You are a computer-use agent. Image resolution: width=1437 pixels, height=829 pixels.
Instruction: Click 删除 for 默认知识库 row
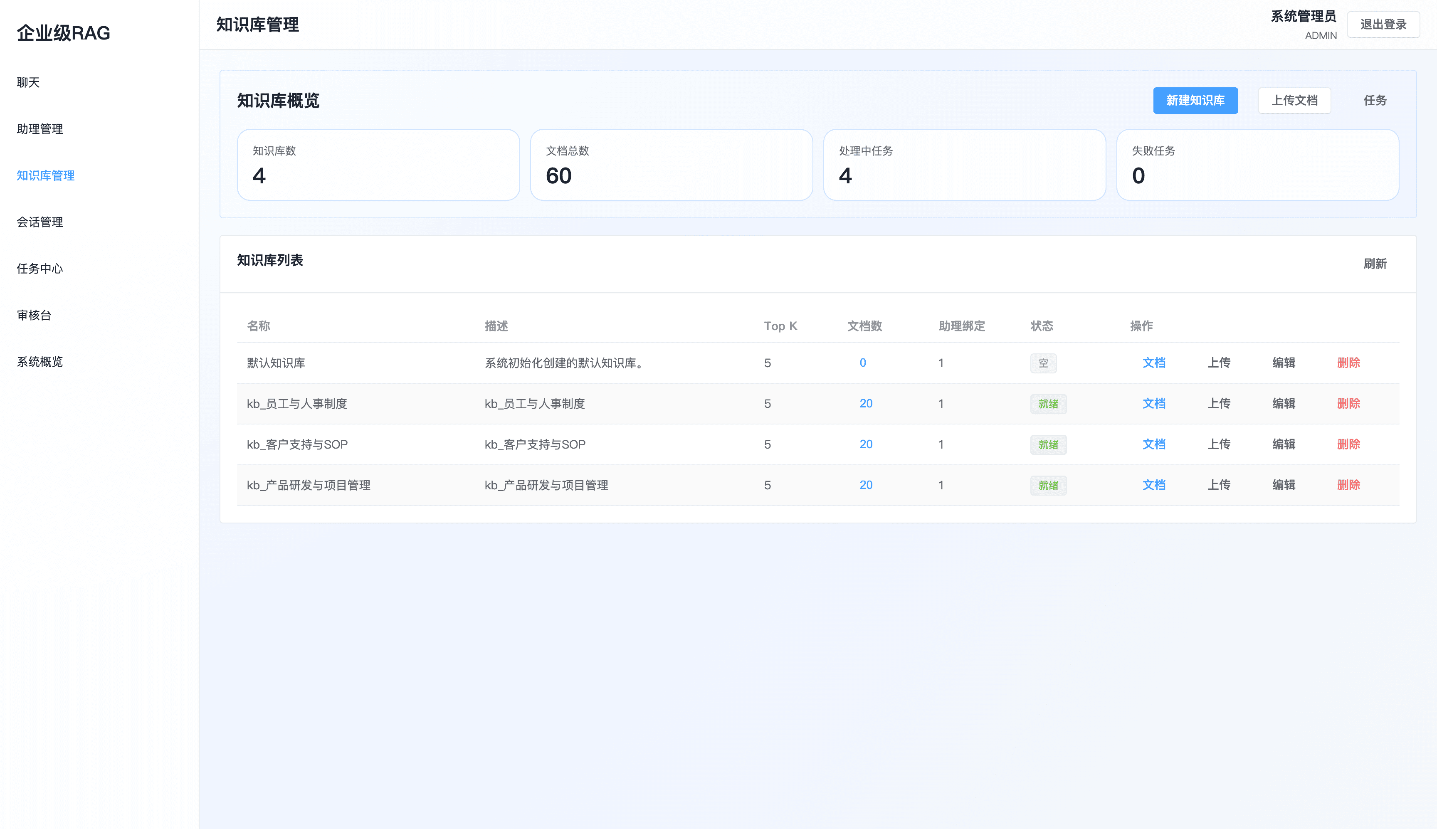(x=1348, y=363)
